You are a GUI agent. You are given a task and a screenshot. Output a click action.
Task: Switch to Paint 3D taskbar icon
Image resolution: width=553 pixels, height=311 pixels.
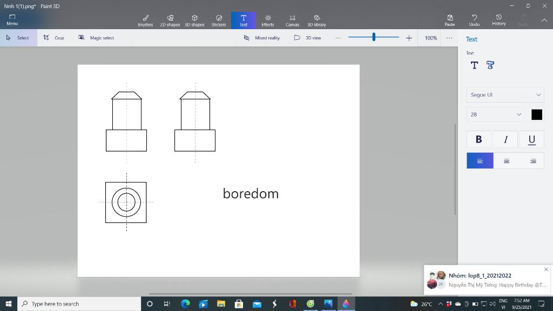pyautogui.click(x=346, y=303)
